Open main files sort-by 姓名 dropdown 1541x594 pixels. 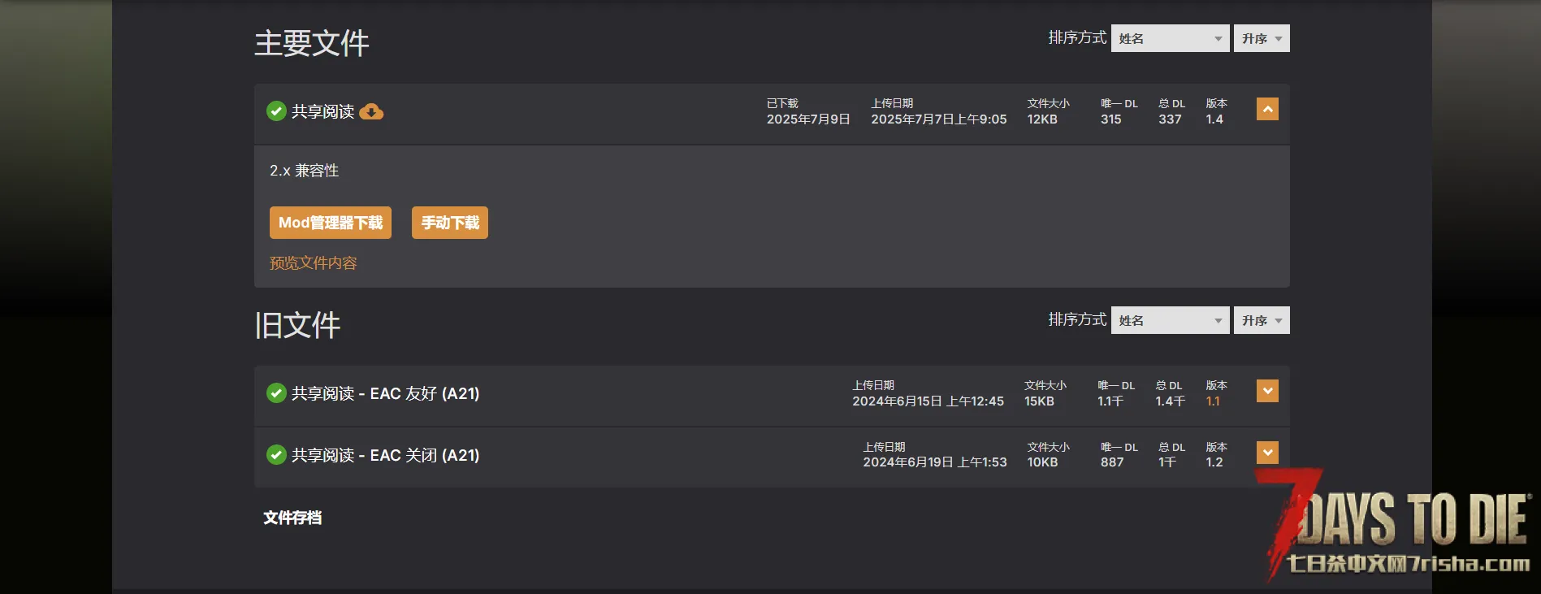1170,38
